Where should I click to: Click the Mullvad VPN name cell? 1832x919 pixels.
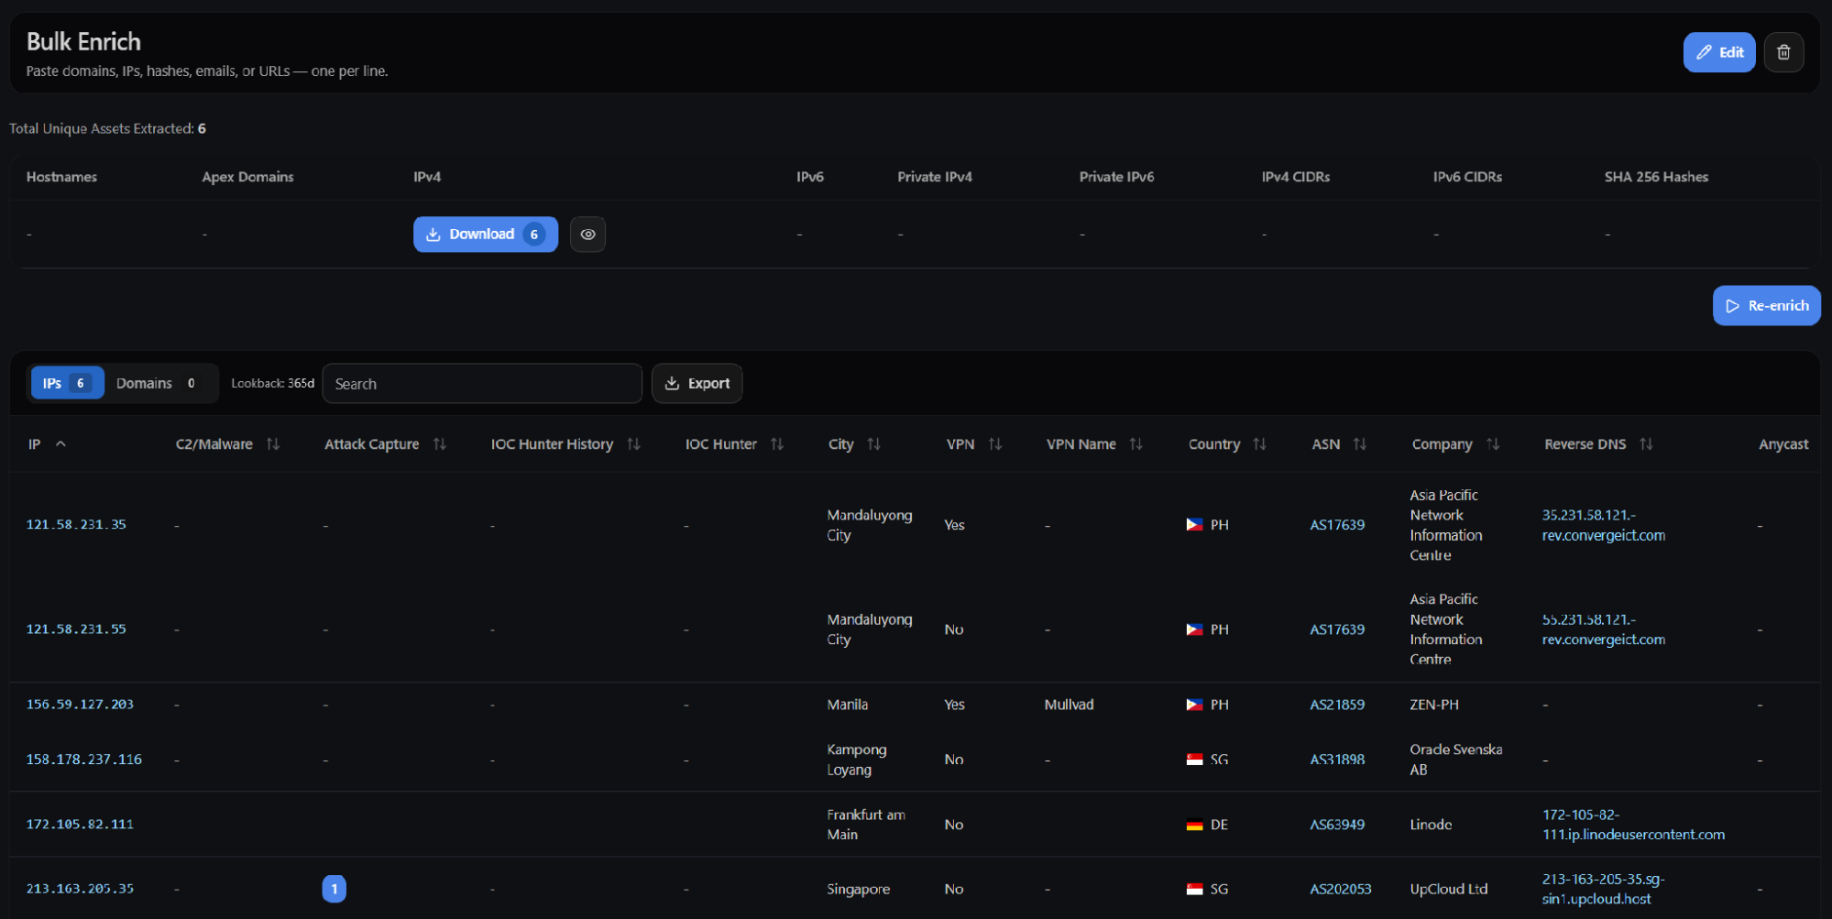click(1070, 705)
